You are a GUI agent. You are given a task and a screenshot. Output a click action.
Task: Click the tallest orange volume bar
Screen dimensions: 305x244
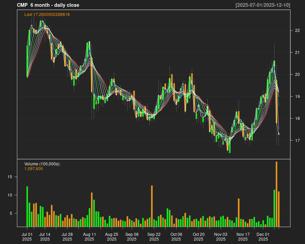tap(277, 194)
